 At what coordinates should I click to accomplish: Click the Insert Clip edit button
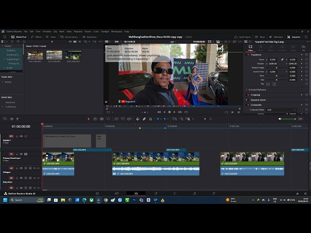[x=117, y=119]
